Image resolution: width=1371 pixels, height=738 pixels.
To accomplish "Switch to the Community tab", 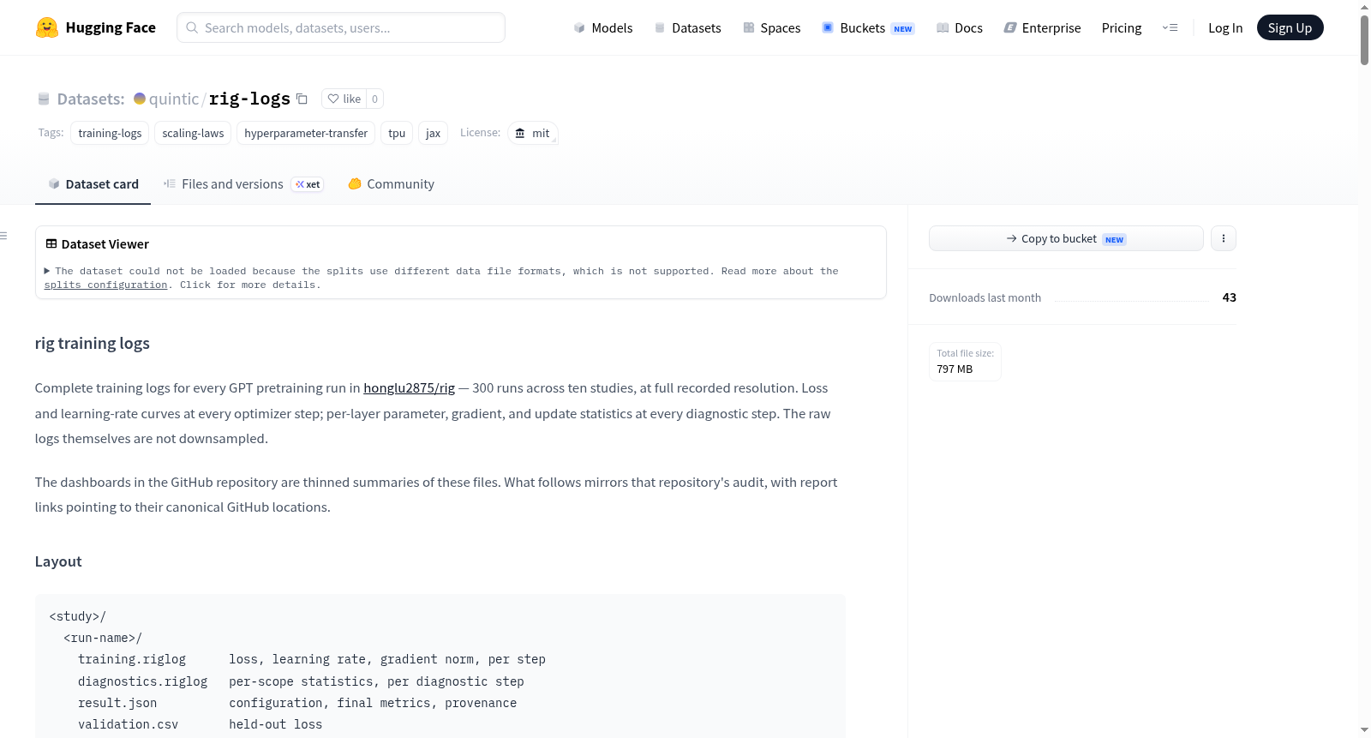I will pyautogui.click(x=392, y=184).
